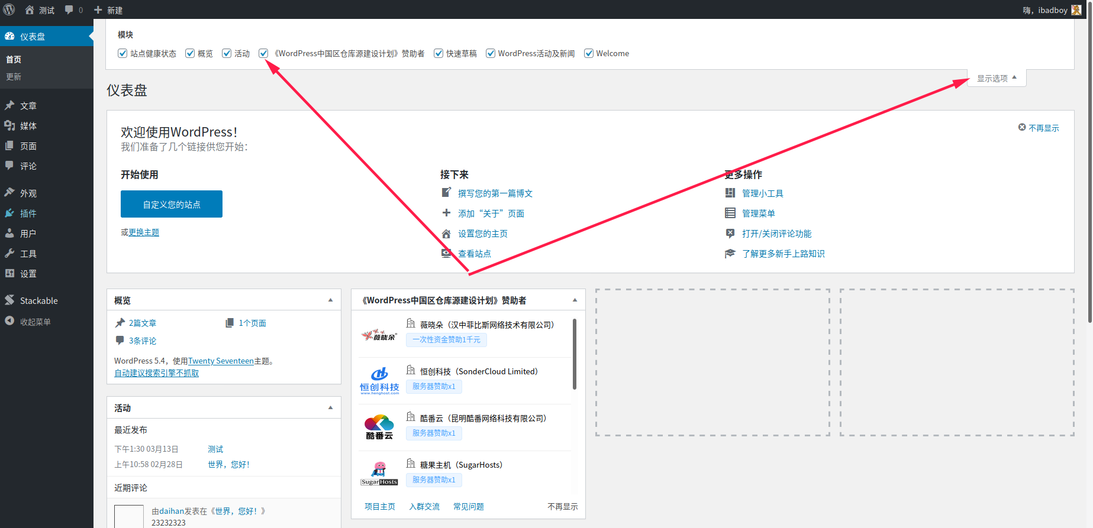Screen dimensions: 1093x528
Task: Collapse the 显示选项 screen options tab
Action: pyautogui.click(x=997, y=78)
